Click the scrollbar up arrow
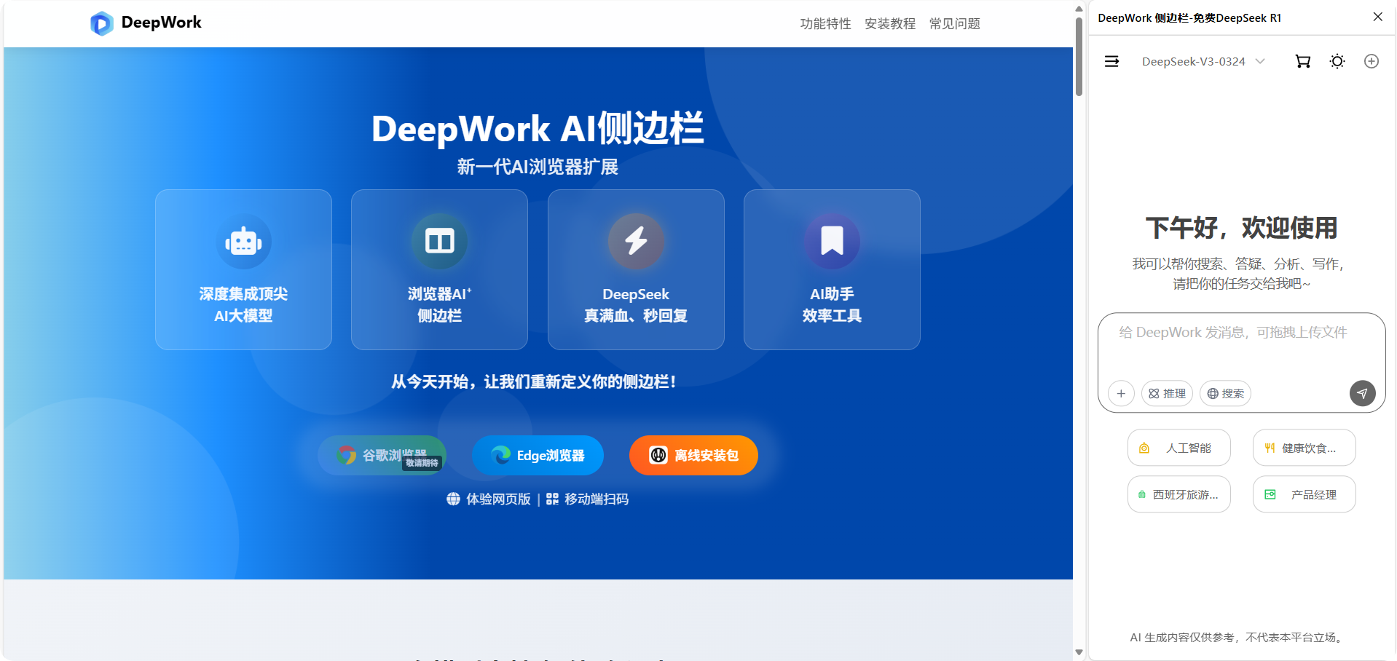 pos(1079,9)
